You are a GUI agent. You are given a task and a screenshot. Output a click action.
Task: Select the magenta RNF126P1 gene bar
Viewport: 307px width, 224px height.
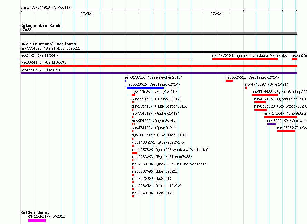37,221
